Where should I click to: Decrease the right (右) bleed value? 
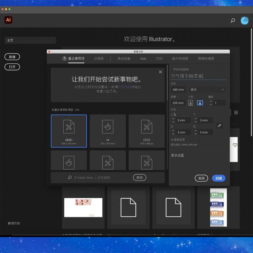pyautogui.click(x=196, y=134)
